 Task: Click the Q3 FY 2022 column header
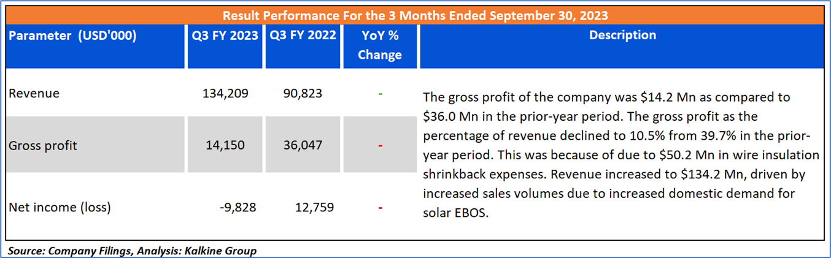(303, 36)
